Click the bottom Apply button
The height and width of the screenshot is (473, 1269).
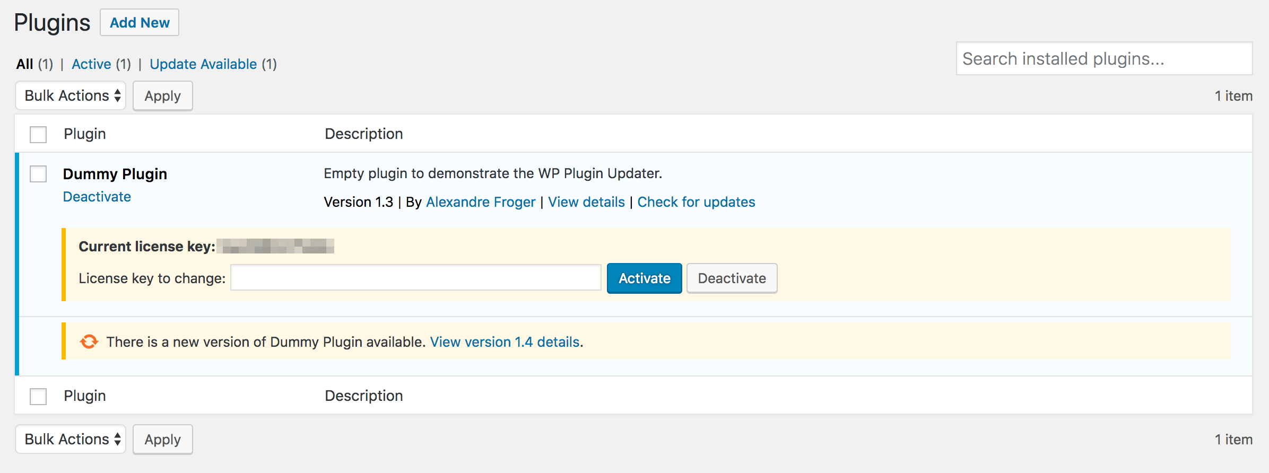pos(162,440)
